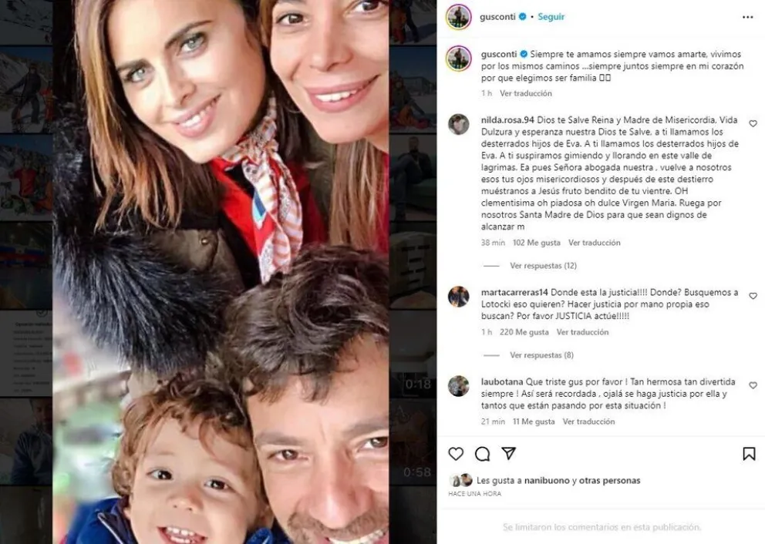Screen dimensions: 765x544
Task: Like martacarreras14's comment with heart
Action: (x=753, y=296)
